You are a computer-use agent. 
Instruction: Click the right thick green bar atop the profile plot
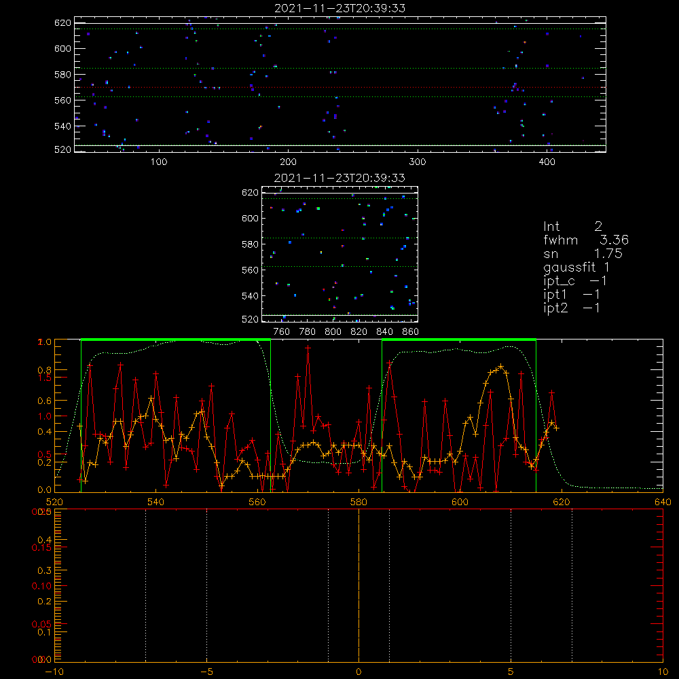pos(459,340)
